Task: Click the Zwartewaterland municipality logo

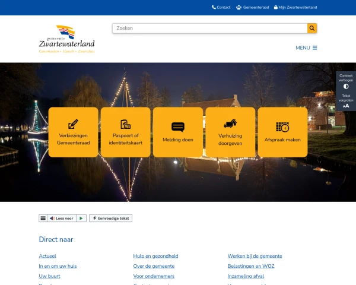Action: pos(66,39)
